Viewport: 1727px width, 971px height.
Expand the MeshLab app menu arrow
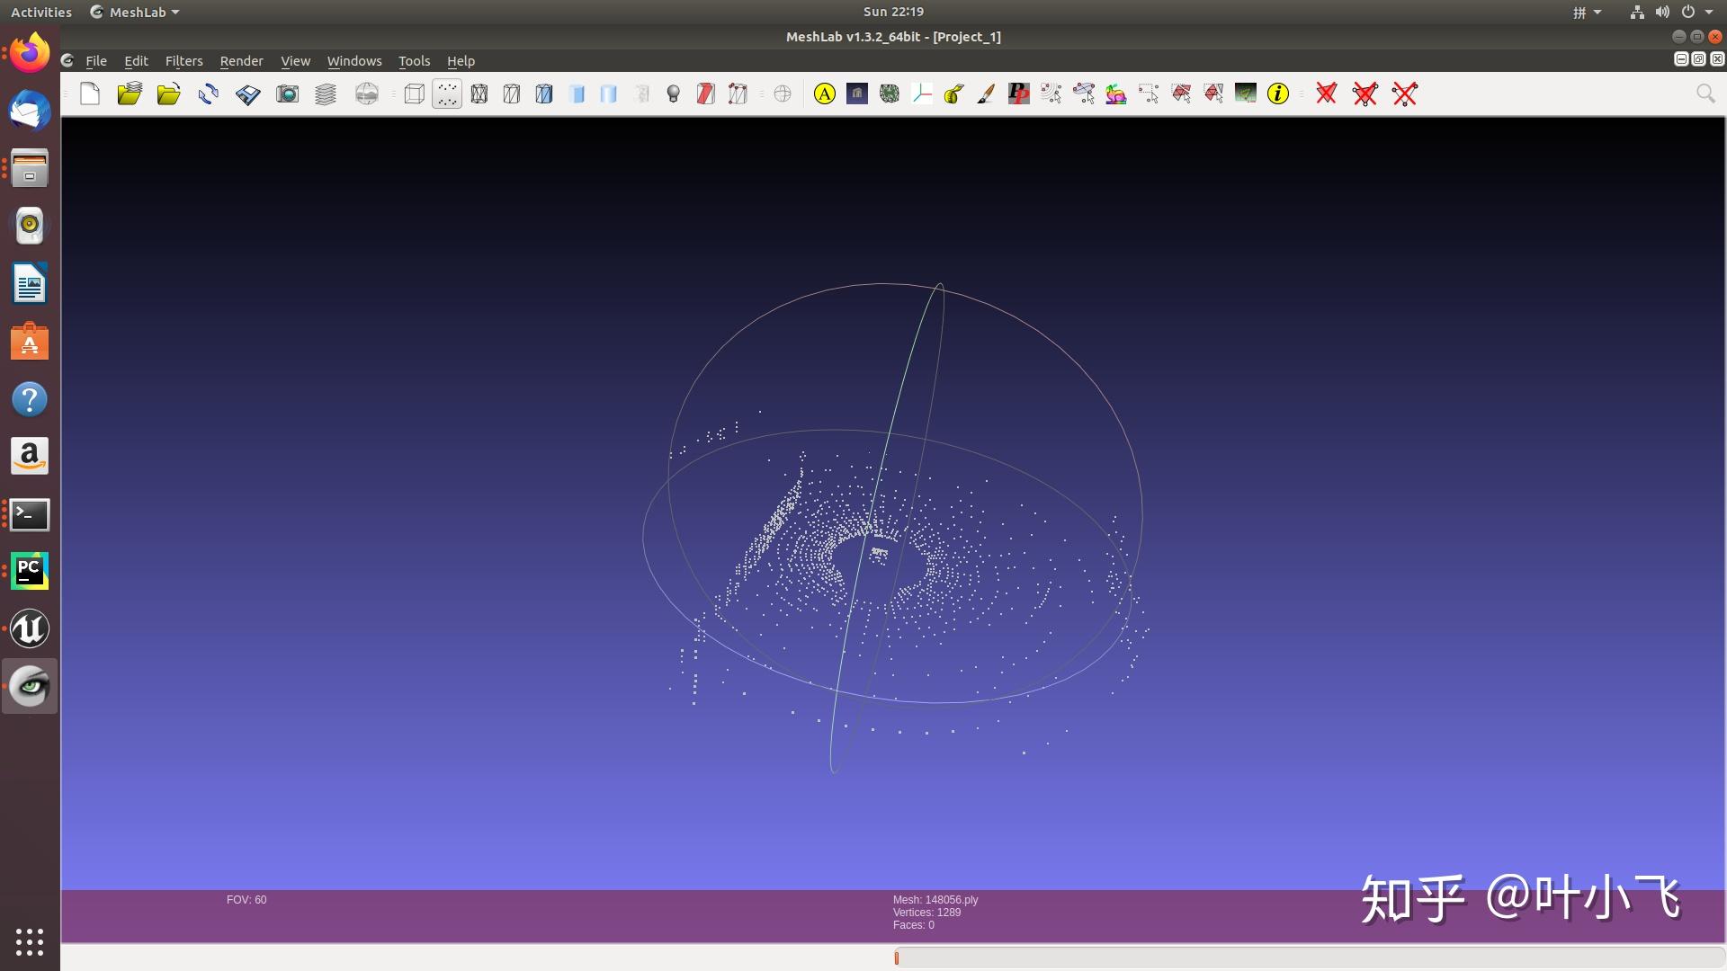click(175, 13)
